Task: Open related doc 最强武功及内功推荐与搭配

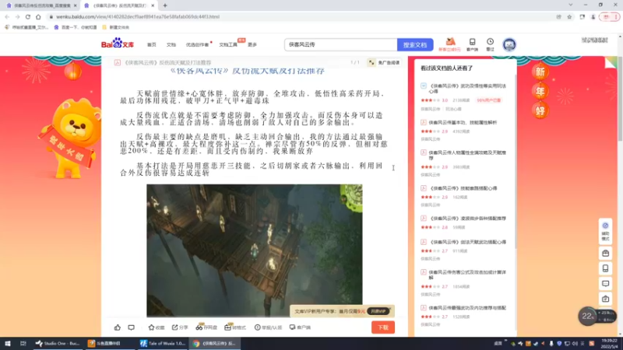Action: [467, 308]
